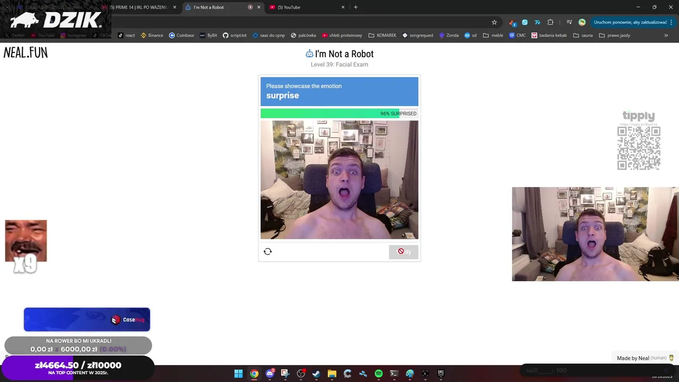
Task: Open the Paint palette taskbar icon
Action: tap(410, 374)
